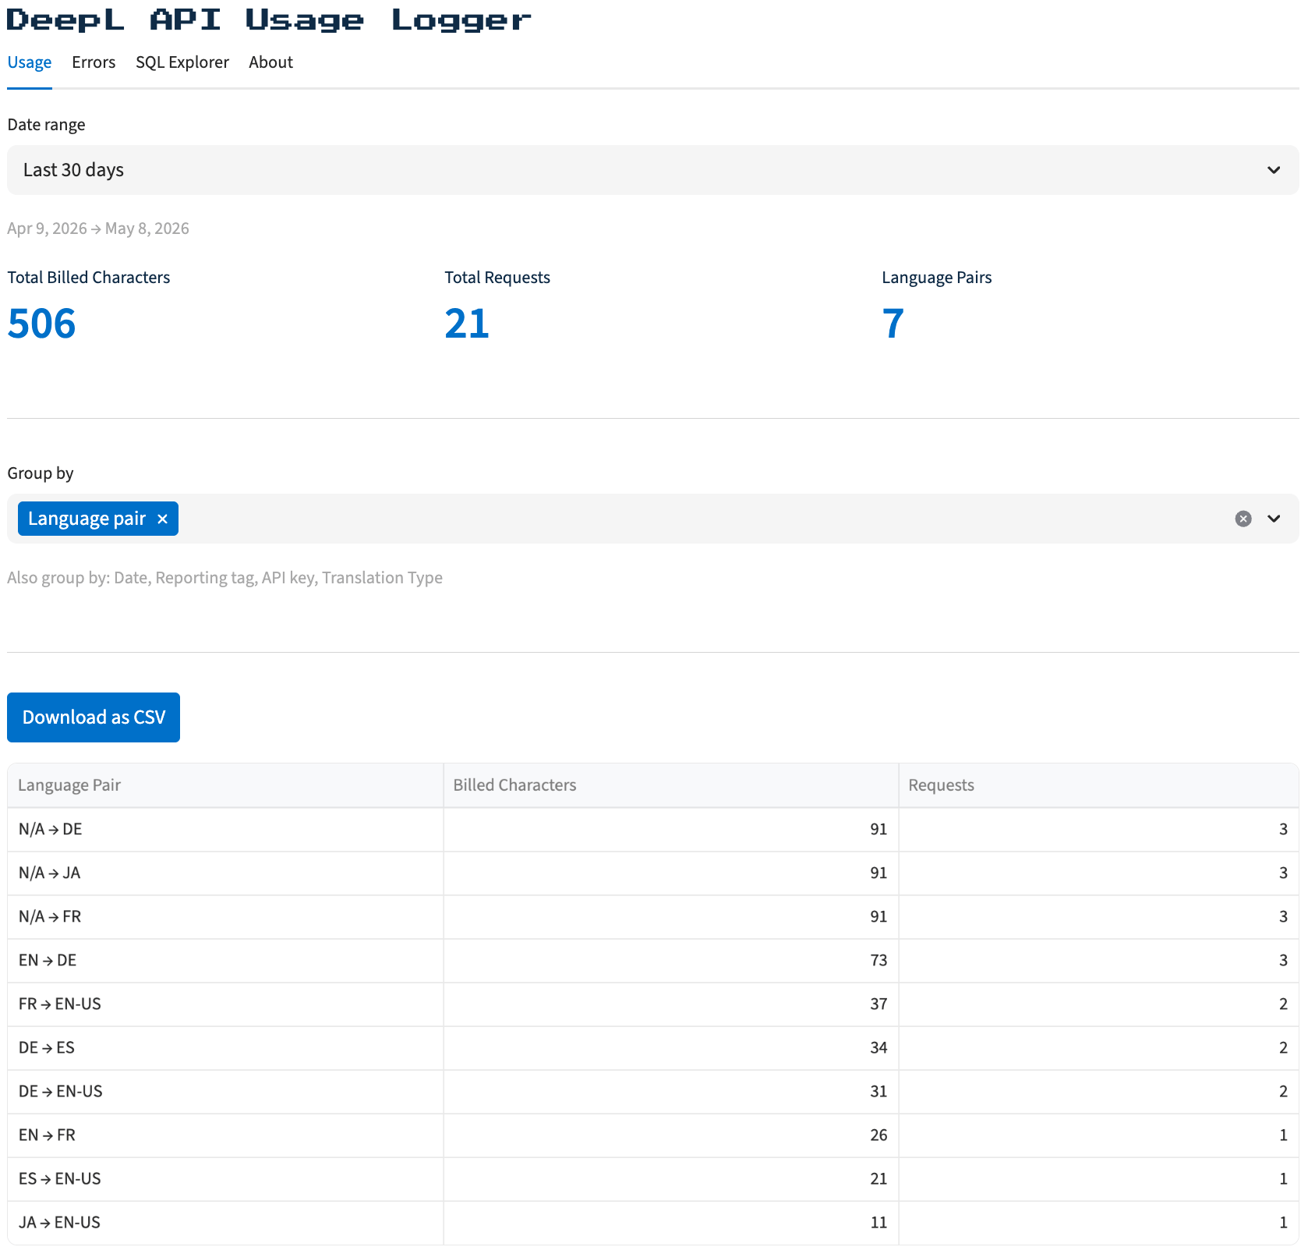Viewport: 1308px width, 1254px height.
Task: Open the Last 30 days date range dropdown
Action: pos(653,170)
